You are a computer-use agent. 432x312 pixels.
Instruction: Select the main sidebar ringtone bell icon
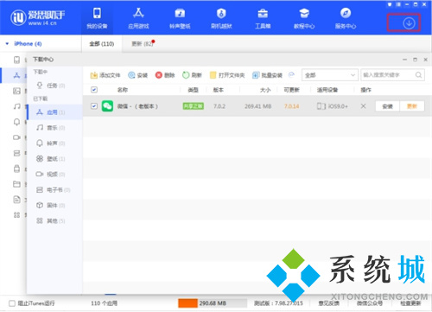[x=16, y=122]
